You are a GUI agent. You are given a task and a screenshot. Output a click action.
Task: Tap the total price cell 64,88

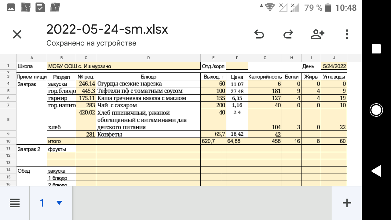tap(237, 141)
